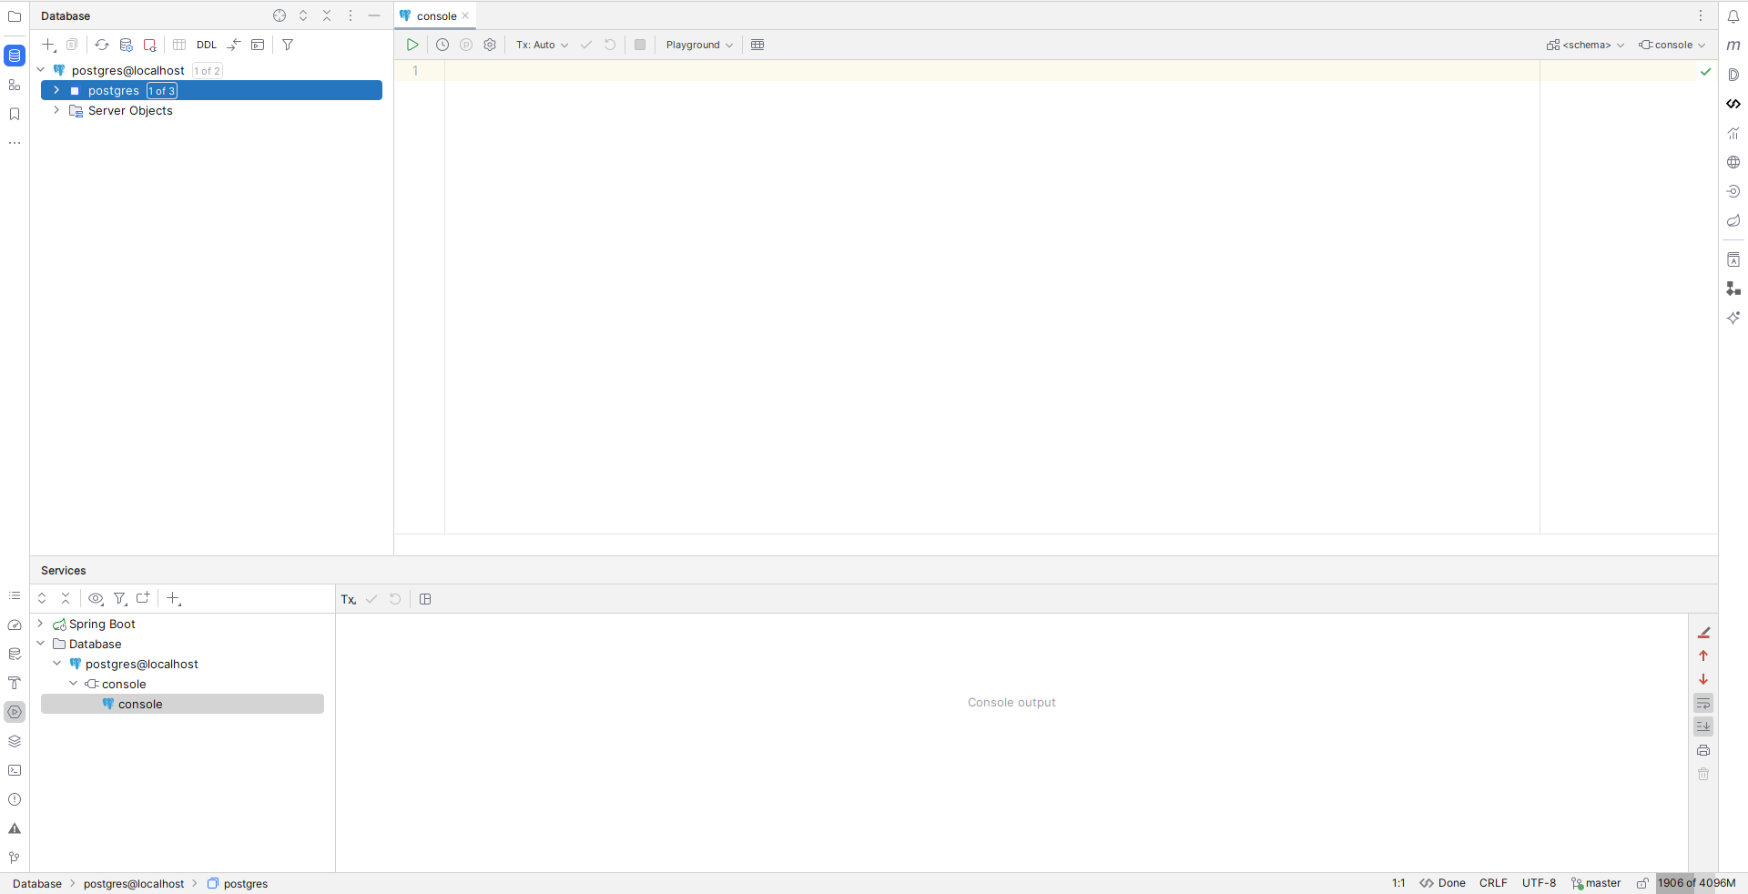Click the In-Editor Results table icon
Image resolution: width=1748 pixels, height=894 pixels.
[x=757, y=45]
